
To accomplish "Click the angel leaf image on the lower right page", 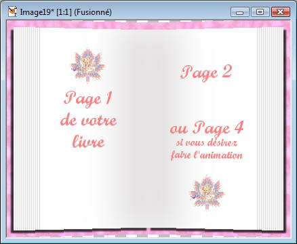I will (207, 192).
